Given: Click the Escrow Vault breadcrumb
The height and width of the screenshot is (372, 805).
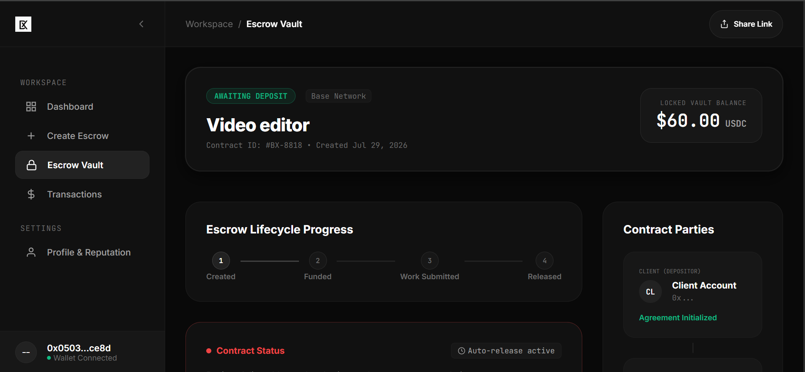Looking at the screenshot, I should 274,24.
